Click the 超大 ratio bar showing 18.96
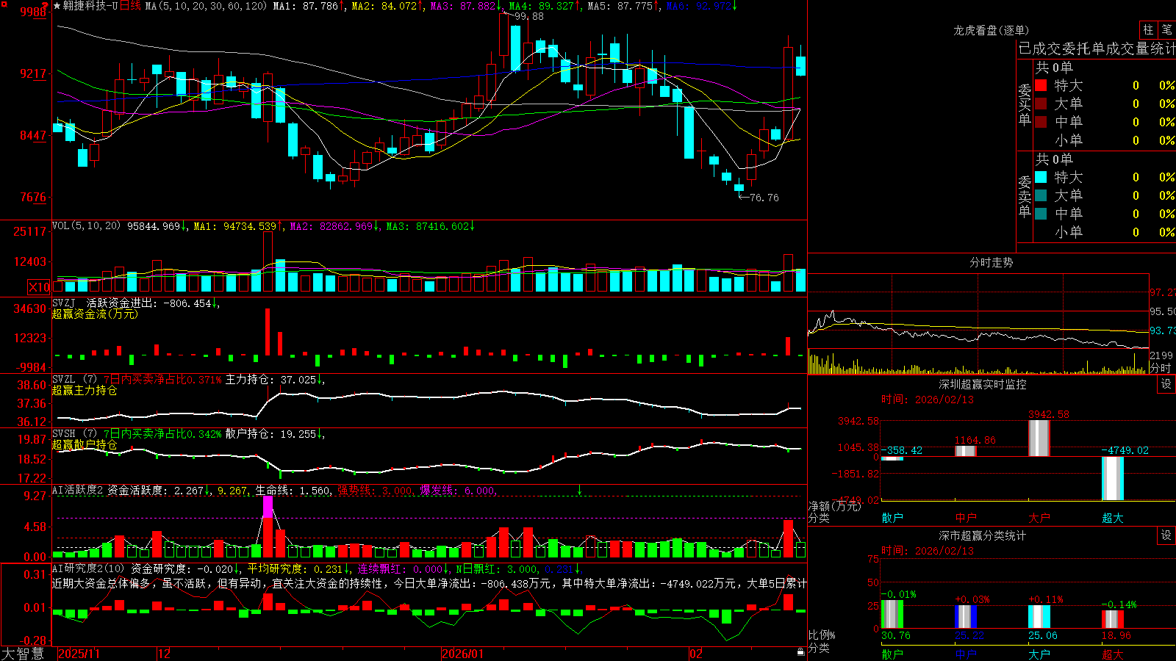This screenshot has height=661, width=1176. (x=1113, y=619)
